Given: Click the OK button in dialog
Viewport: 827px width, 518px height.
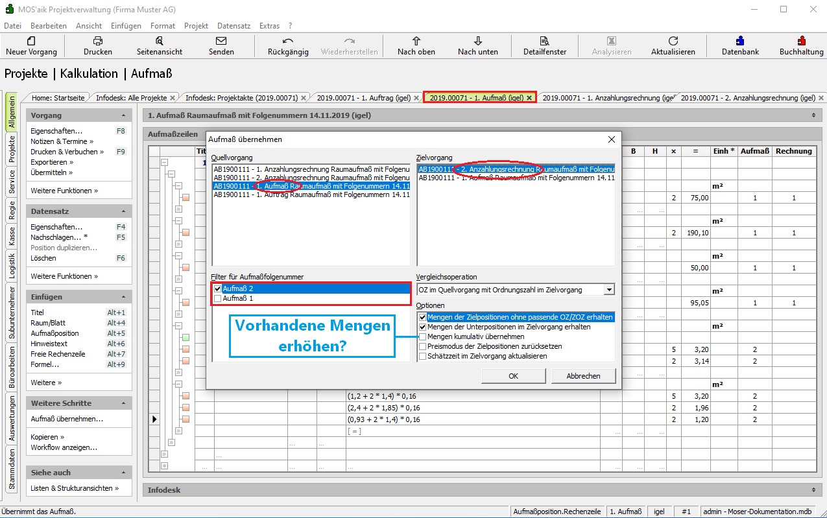Looking at the screenshot, I should tap(513, 376).
